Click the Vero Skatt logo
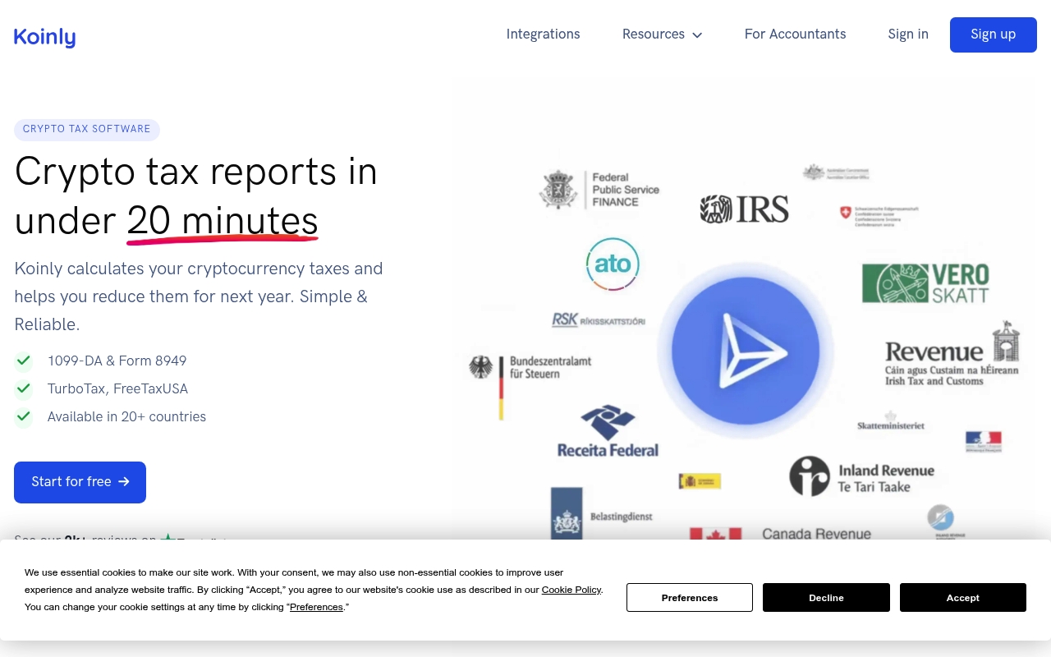 [925, 283]
